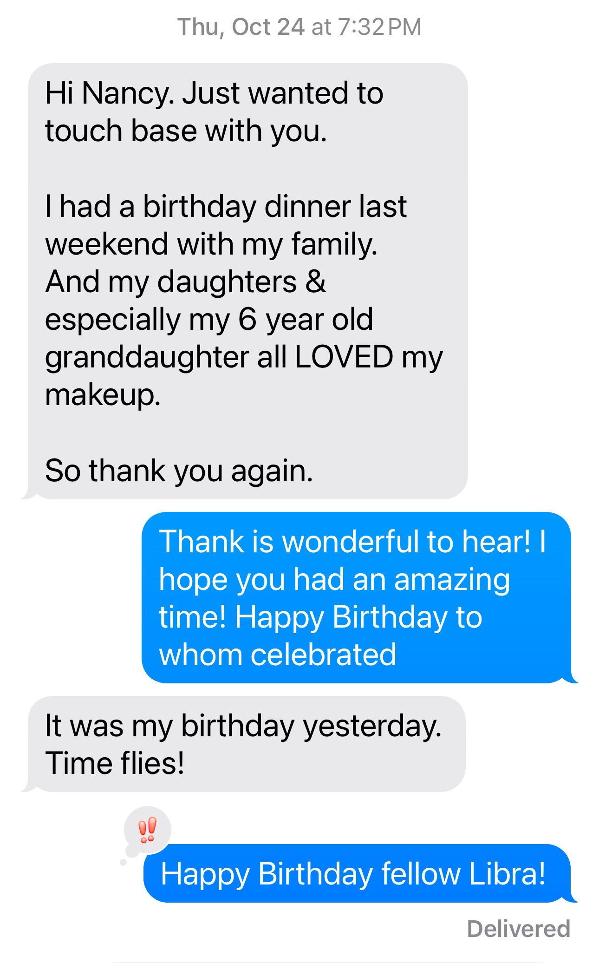
Task: Click the 'Thank is wonderful to hear!' text
Action: coord(344,542)
